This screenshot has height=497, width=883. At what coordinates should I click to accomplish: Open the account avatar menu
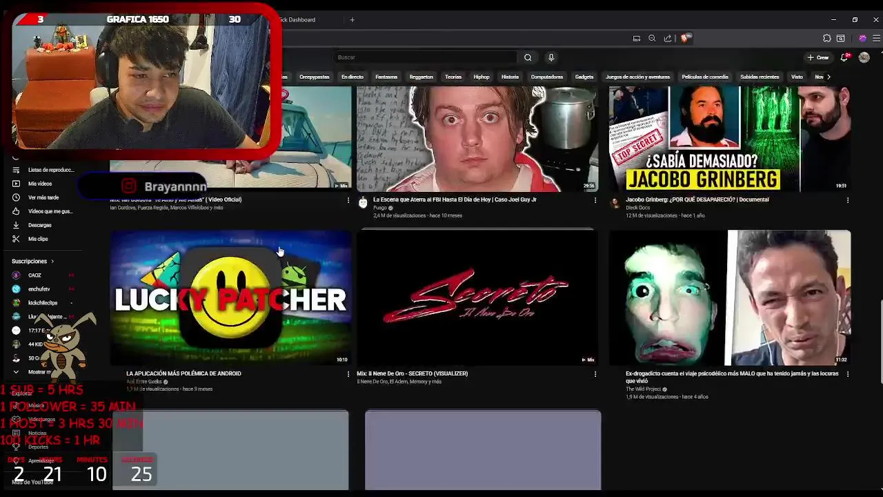[864, 57]
